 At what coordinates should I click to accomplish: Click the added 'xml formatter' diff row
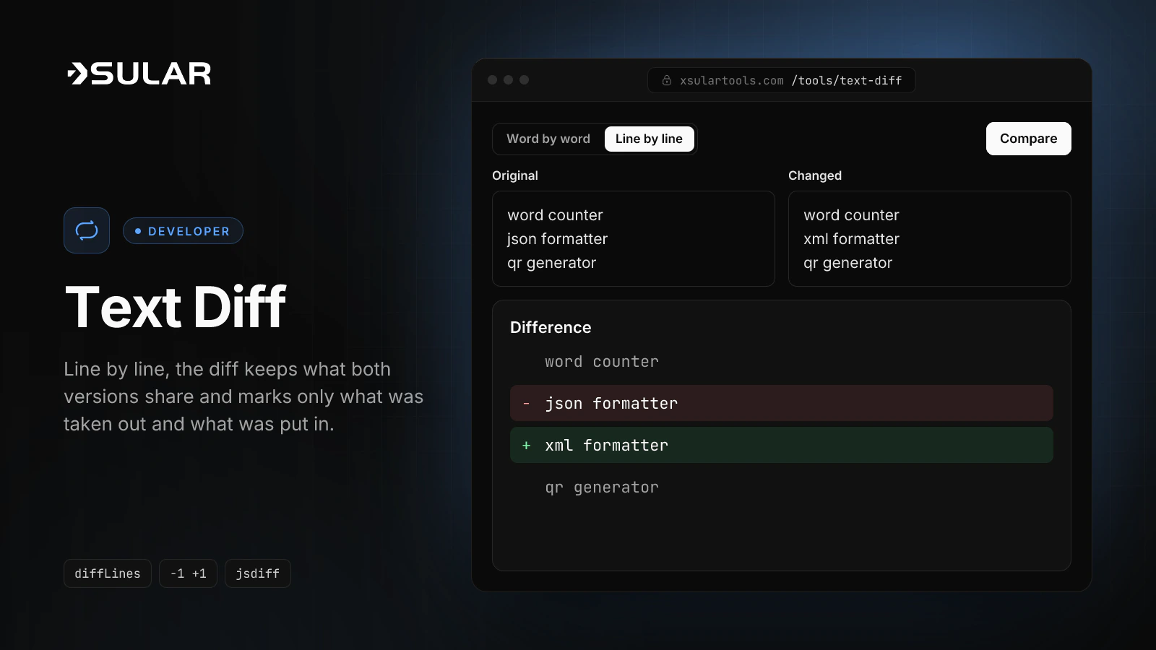point(782,445)
